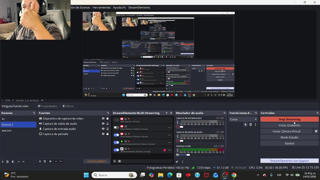
Task: Open the virtual camera settings gear
Action: pos(316,131)
